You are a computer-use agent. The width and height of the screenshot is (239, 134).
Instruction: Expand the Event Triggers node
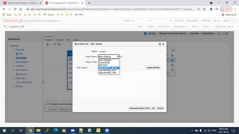tap(14, 62)
